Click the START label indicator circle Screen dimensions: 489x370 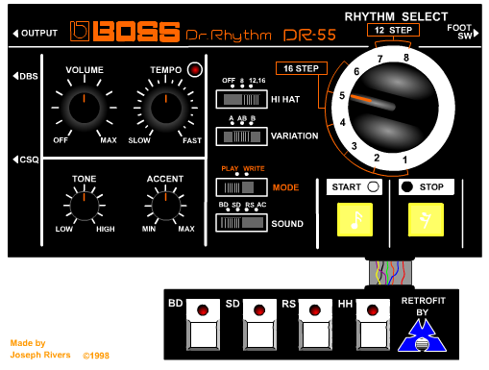click(373, 186)
